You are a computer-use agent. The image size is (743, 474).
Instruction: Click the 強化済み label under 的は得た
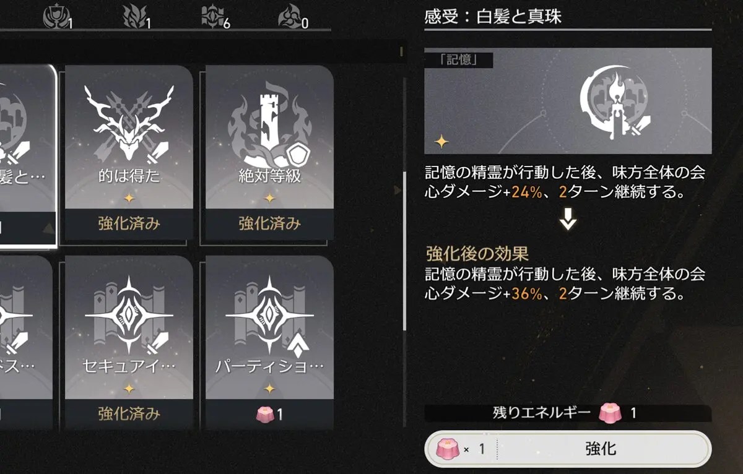(x=129, y=224)
